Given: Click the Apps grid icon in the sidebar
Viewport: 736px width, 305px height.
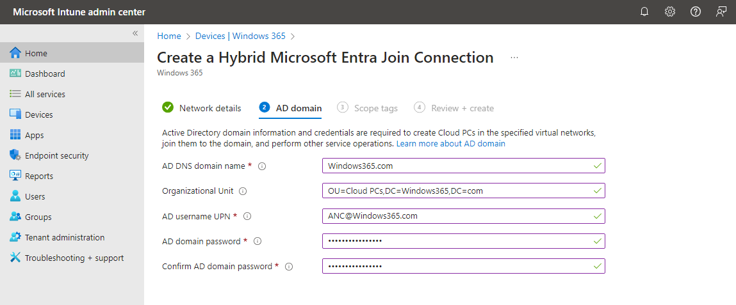Looking at the screenshot, I should tap(15, 135).
